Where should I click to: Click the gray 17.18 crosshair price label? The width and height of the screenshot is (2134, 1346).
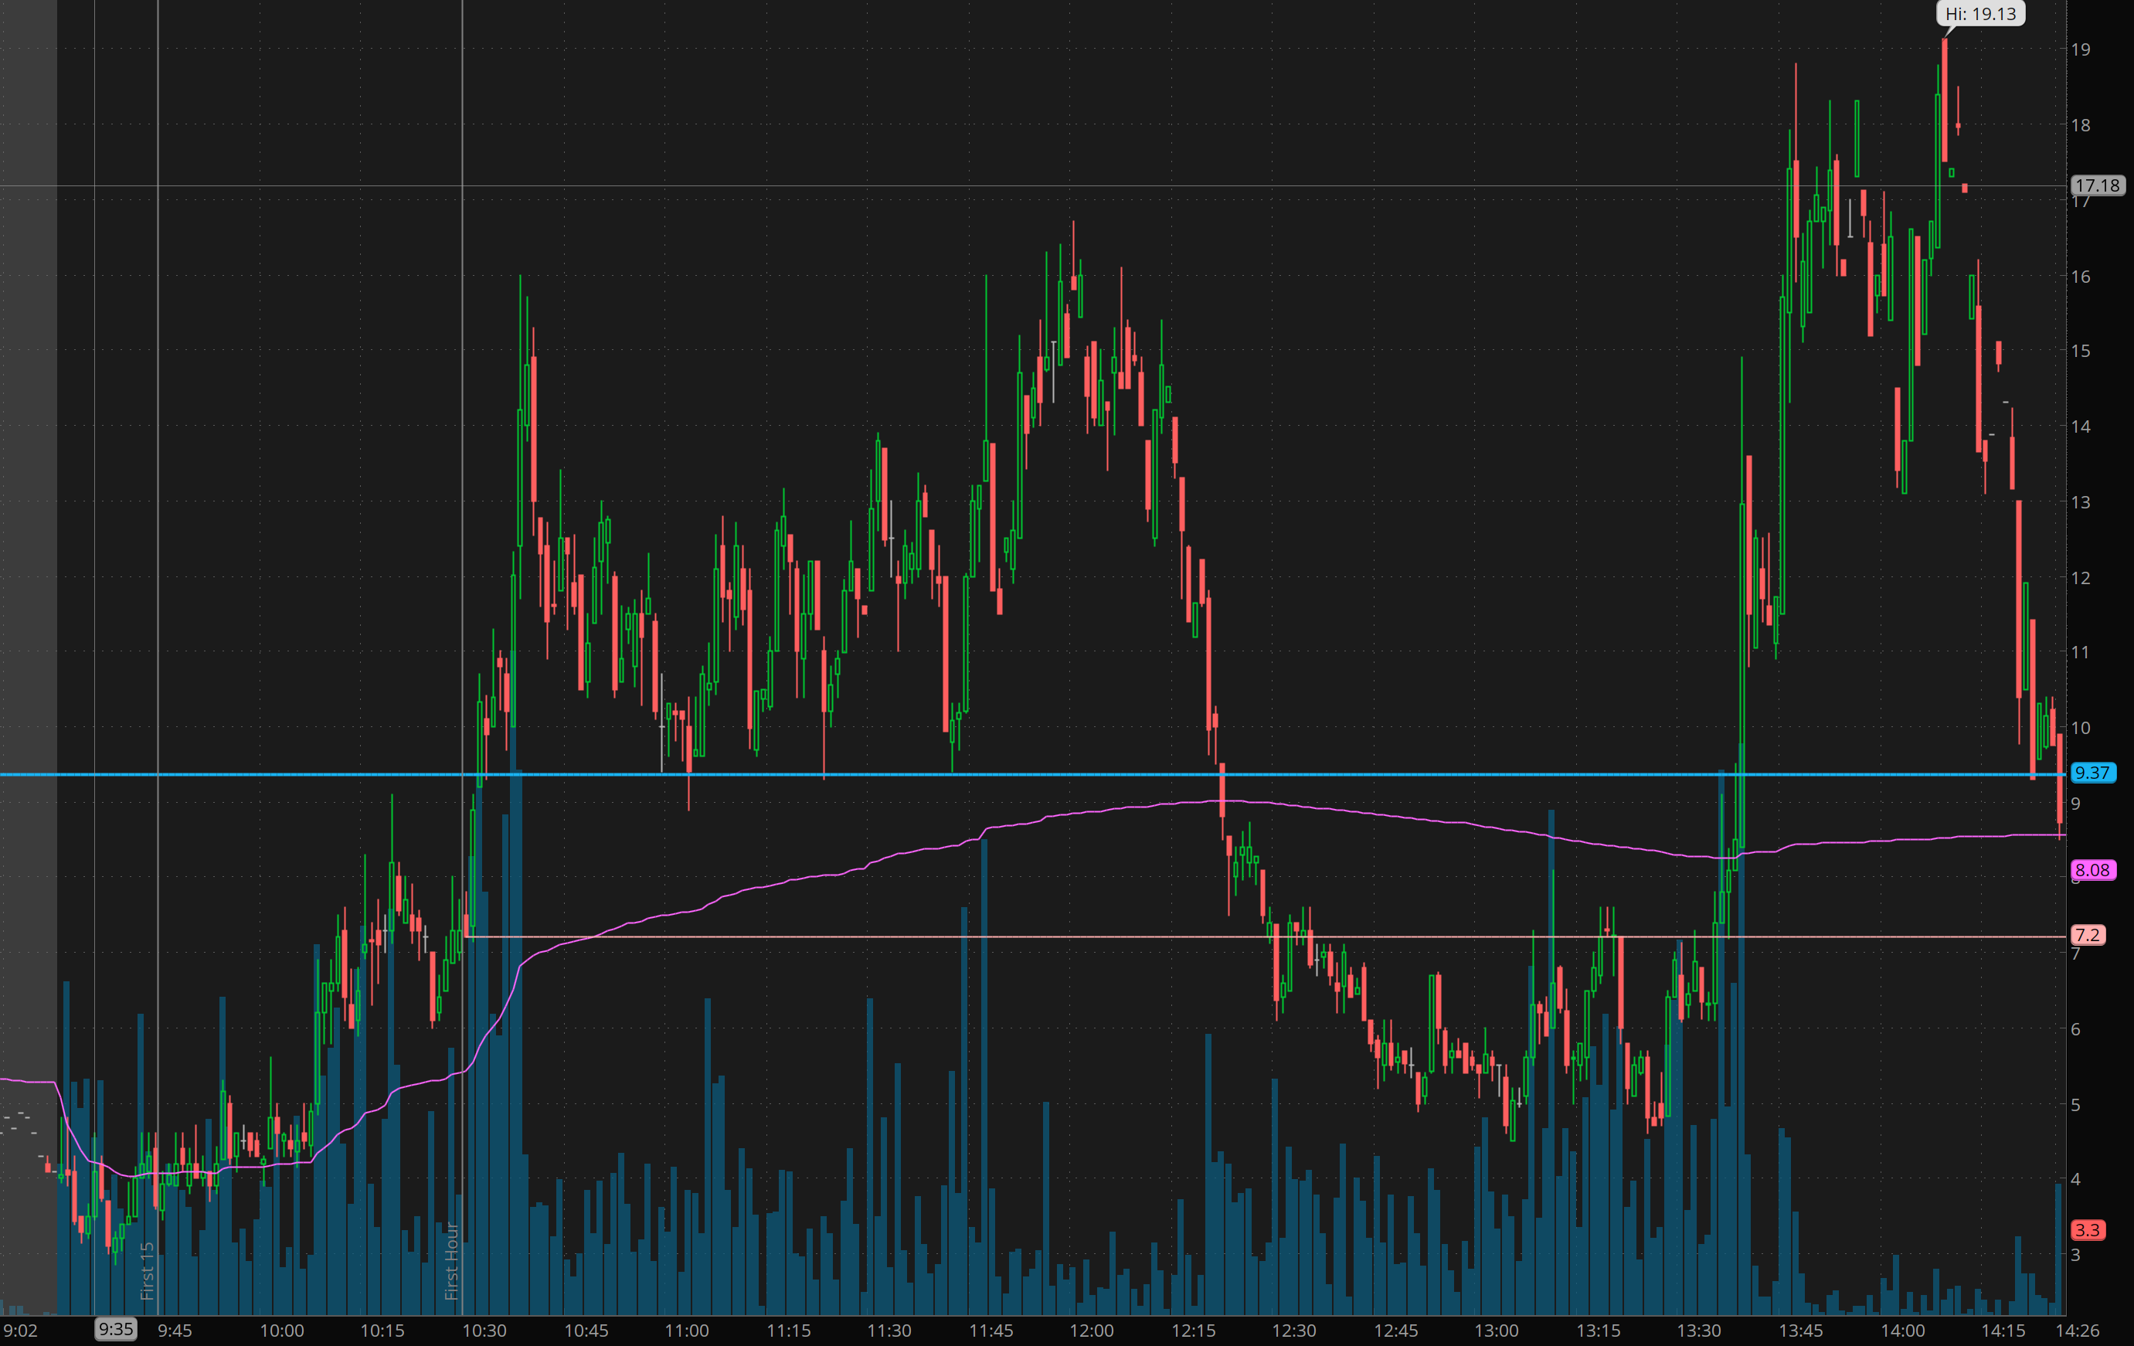tap(2097, 185)
